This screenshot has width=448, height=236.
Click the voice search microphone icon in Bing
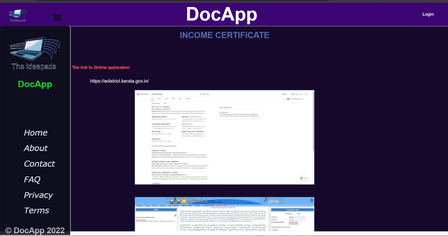coord(201,94)
